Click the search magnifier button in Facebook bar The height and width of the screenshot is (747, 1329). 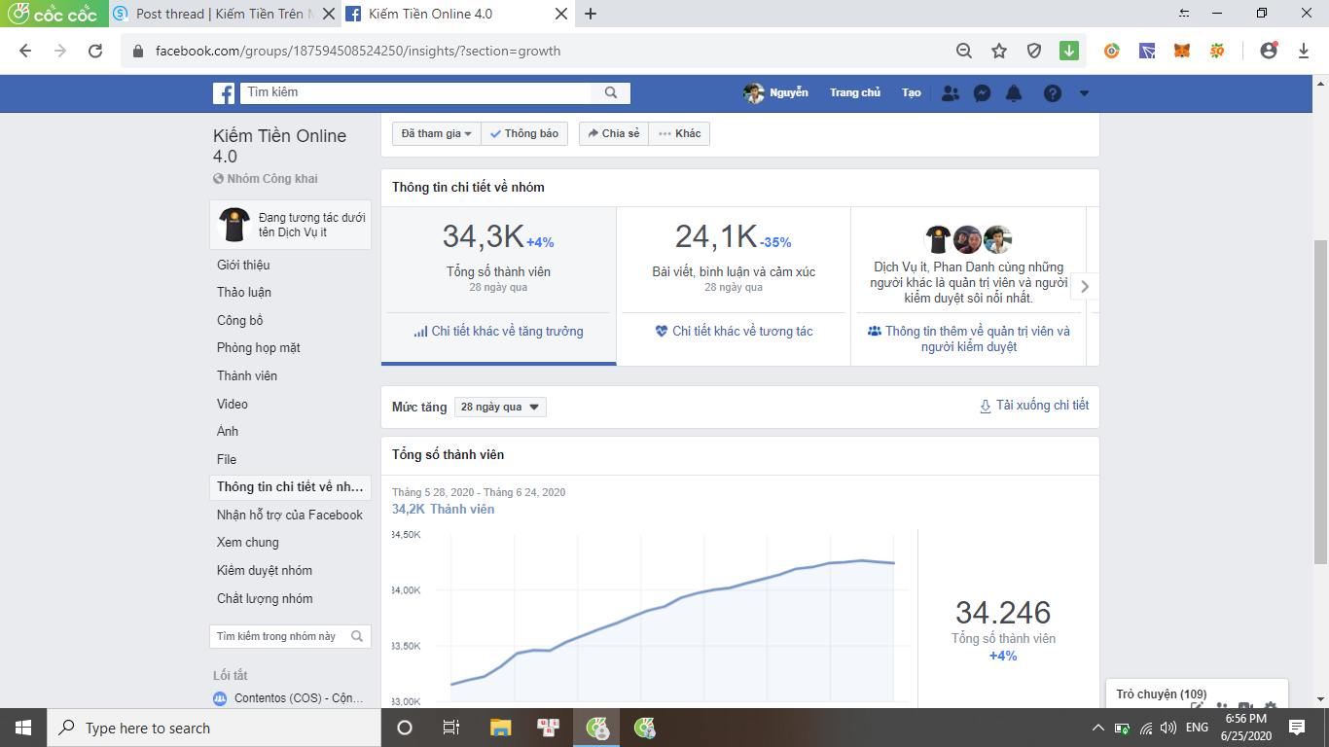(611, 93)
